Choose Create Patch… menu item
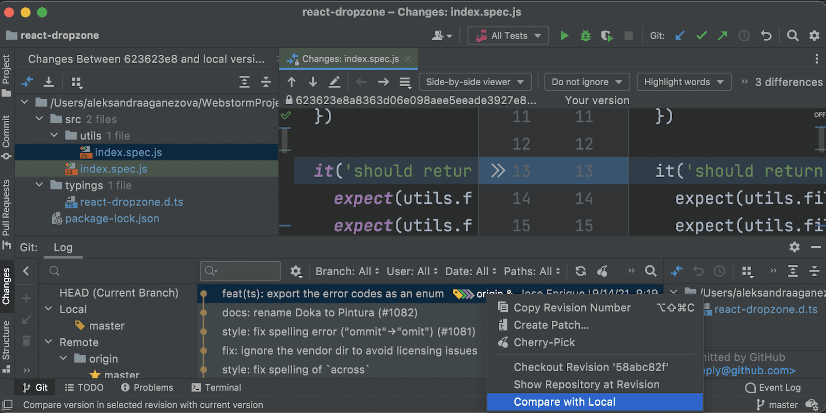This screenshot has height=413, width=826. click(x=595, y=325)
